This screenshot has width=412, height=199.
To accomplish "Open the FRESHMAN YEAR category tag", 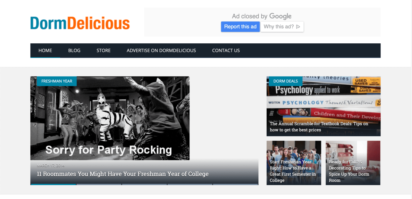I will pyautogui.click(x=57, y=81).
